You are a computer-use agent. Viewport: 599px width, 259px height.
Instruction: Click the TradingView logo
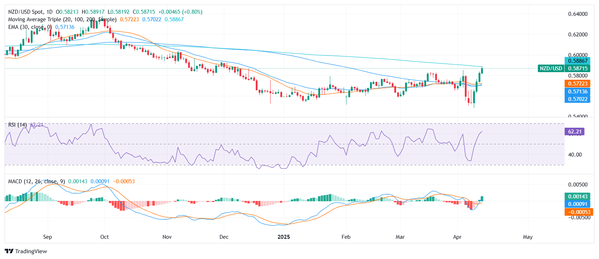click(x=26, y=251)
